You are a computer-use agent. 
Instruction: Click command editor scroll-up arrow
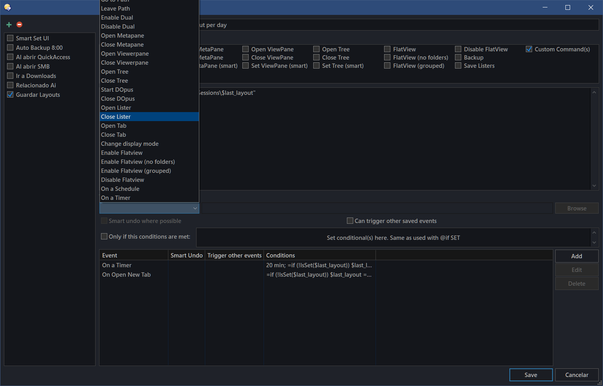pos(594,92)
